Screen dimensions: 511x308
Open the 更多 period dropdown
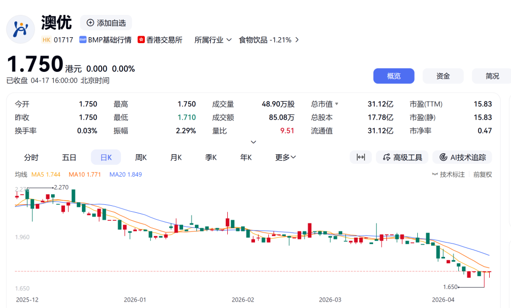point(285,157)
